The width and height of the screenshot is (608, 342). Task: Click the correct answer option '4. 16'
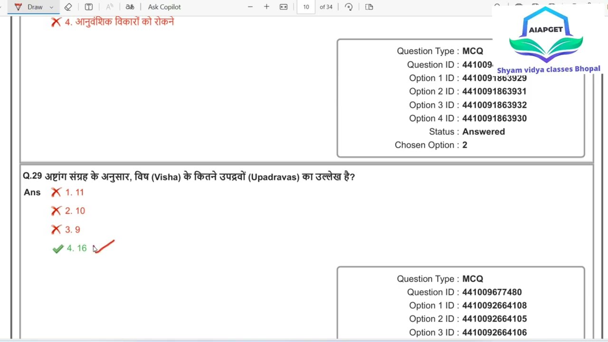coord(76,248)
